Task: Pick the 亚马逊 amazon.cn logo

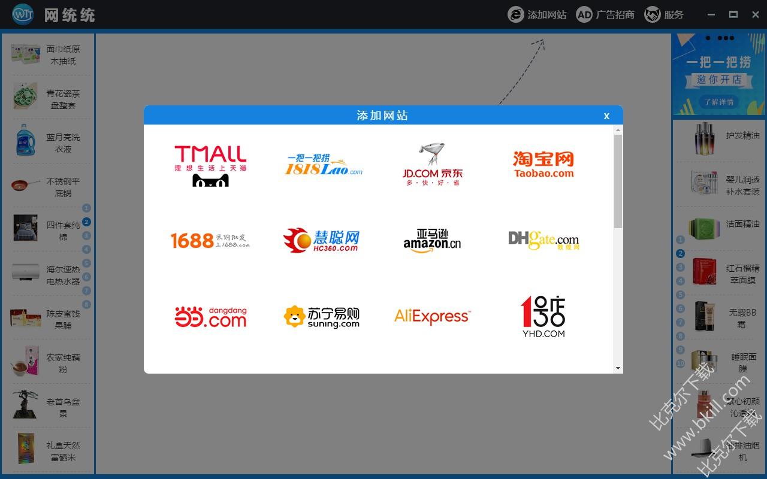Action: [x=433, y=241]
